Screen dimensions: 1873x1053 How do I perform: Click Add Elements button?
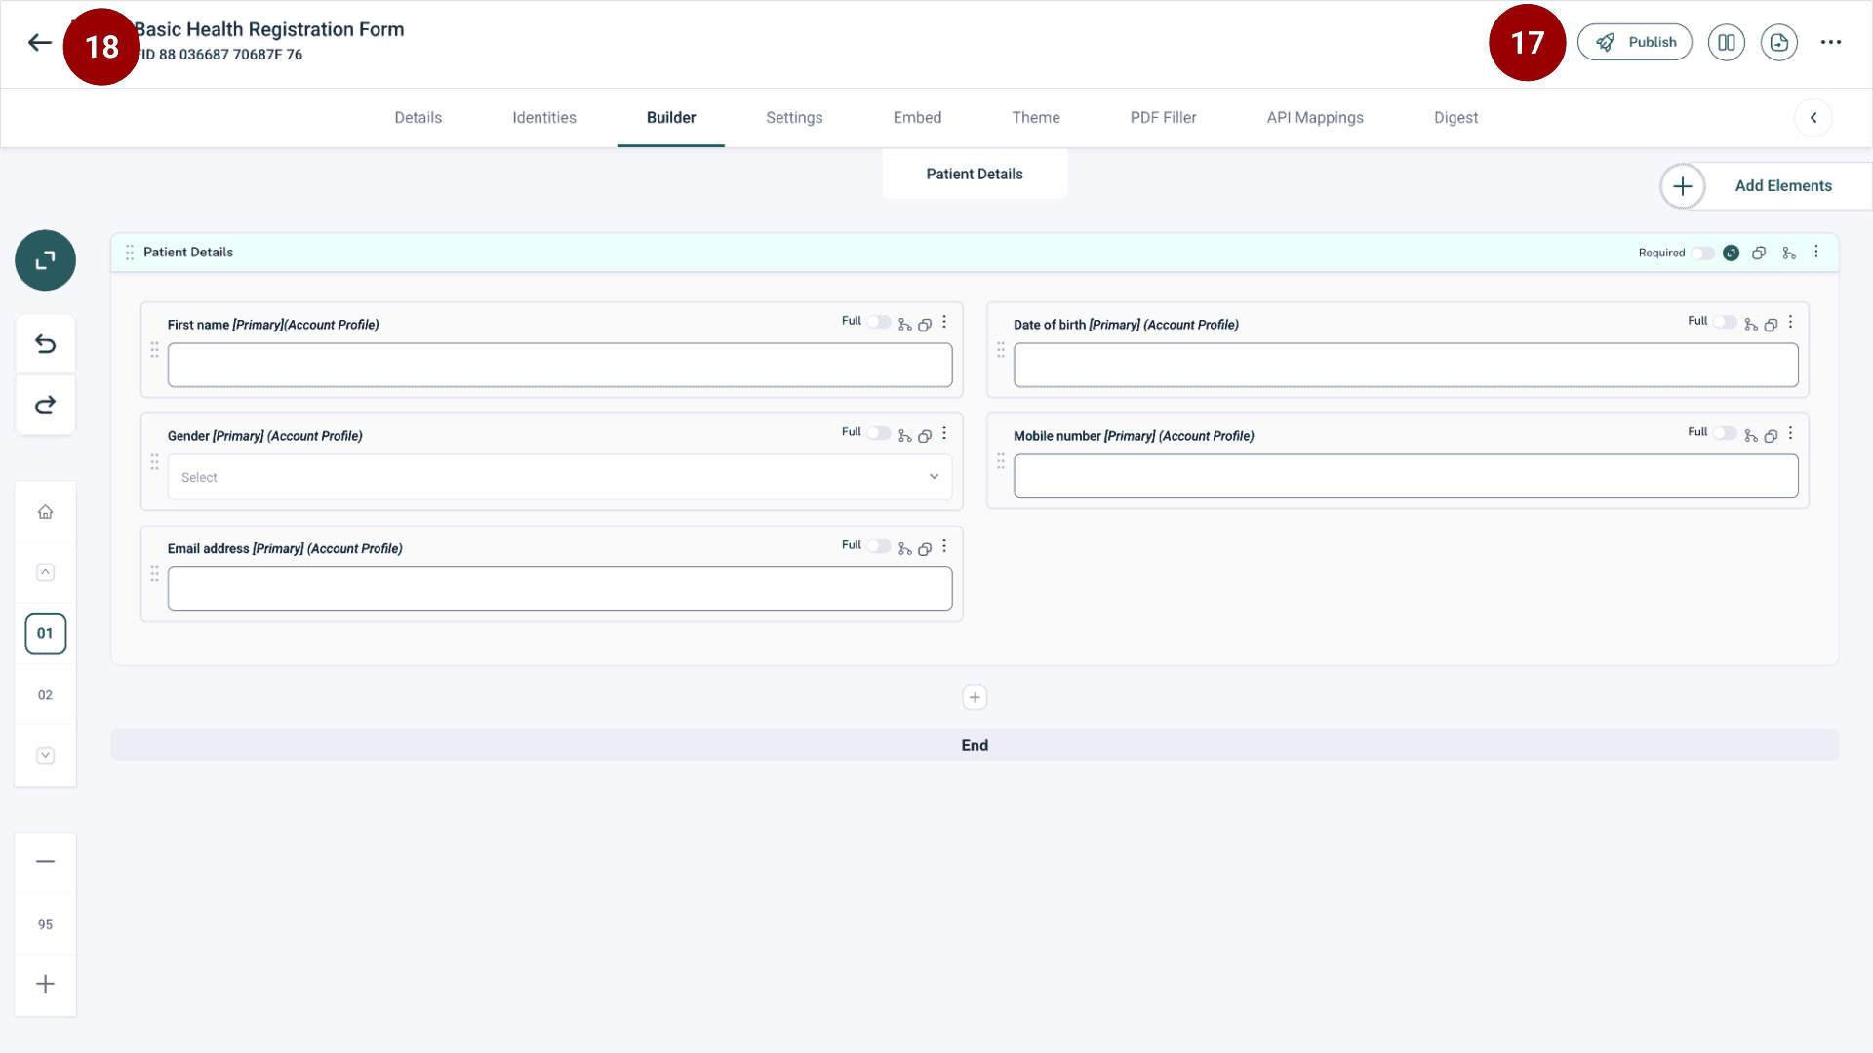[1782, 186]
